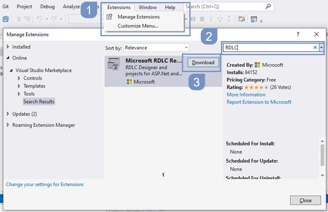Click the increase indent toolbar icon
This screenshot has width=328, height=212.
(27, 19)
